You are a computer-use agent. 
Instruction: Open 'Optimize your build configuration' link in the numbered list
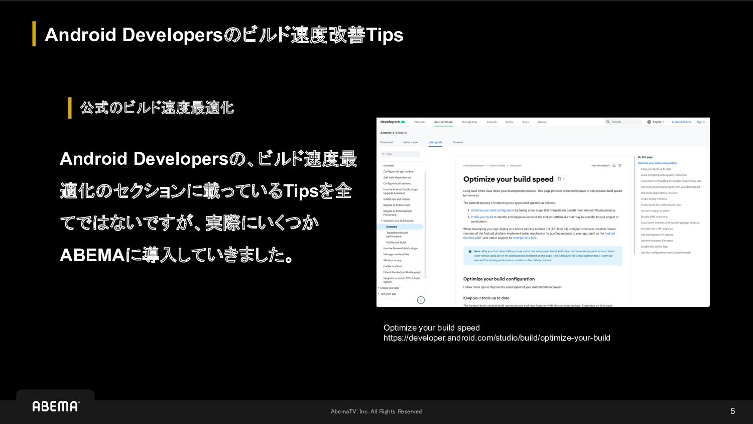[492, 210]
